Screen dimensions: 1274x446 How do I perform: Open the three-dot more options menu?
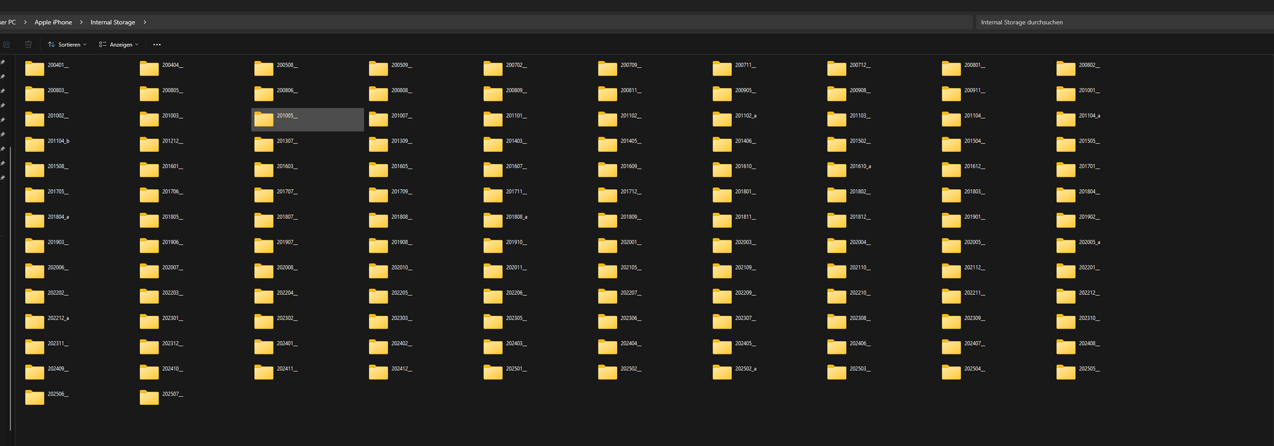[157, 44]
